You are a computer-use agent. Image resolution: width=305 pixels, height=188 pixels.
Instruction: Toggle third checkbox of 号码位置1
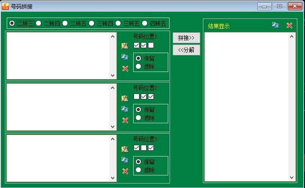click(x=151, y=45)
